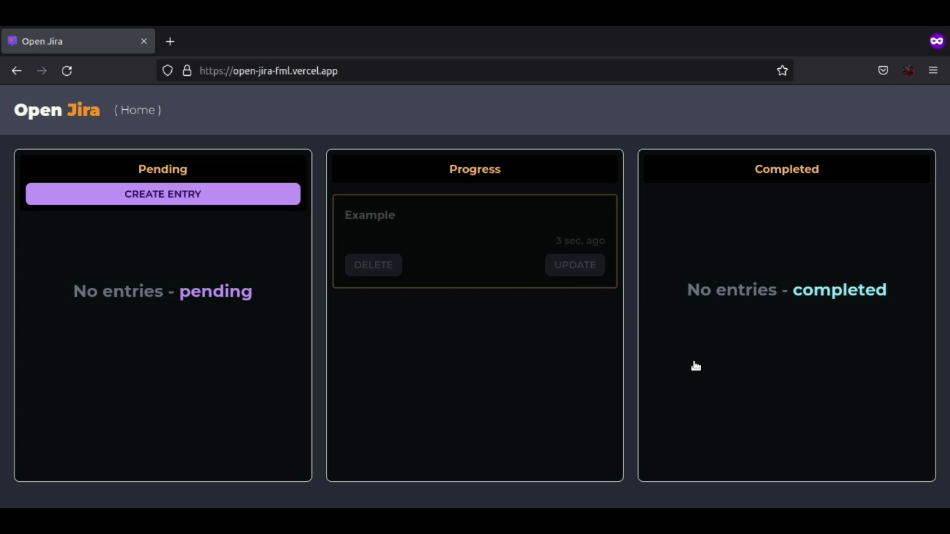Click the 'No entries - pending' message

tap(163, 291)
